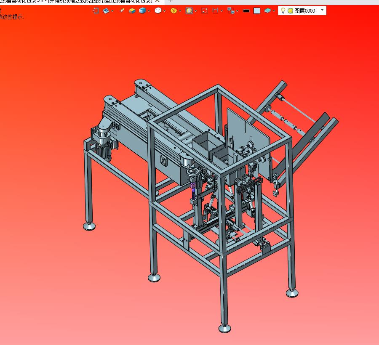Expand the view orientation dropdown arrow
The image size is (379, 345).
click(112, 11)
